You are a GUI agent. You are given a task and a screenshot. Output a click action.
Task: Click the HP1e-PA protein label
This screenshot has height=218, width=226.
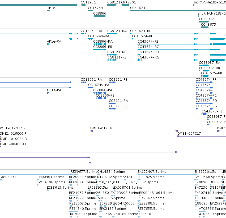pos(54,90)
